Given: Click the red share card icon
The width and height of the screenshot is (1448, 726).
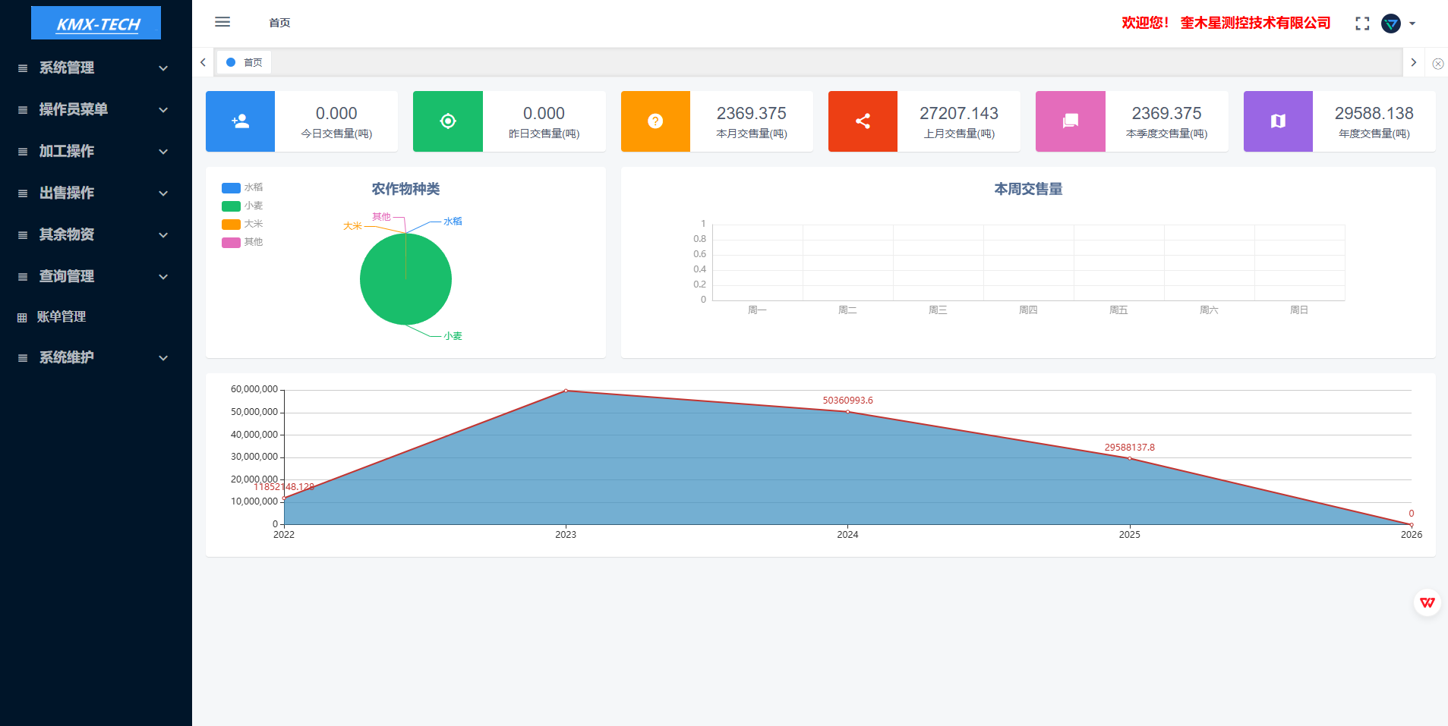Looking at the screenshot, I should 863,121.
